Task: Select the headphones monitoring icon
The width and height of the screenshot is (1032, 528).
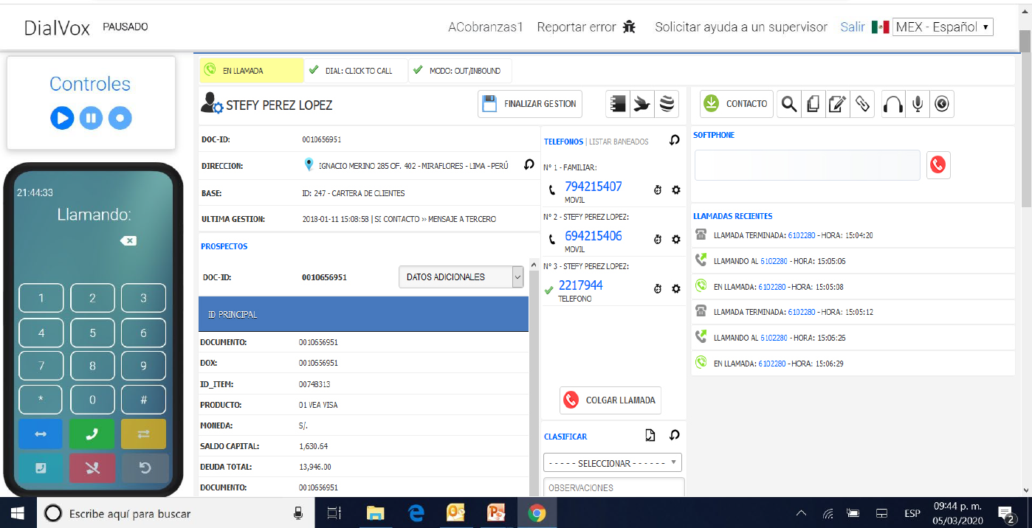Action: coord(892,104)
